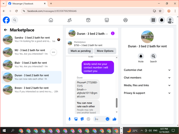Click the Mute bell icon in chat details

[141, 56]
